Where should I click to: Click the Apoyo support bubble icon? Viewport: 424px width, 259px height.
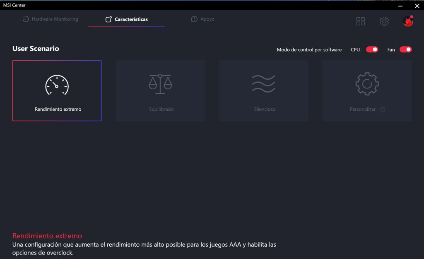coord(194,19)
